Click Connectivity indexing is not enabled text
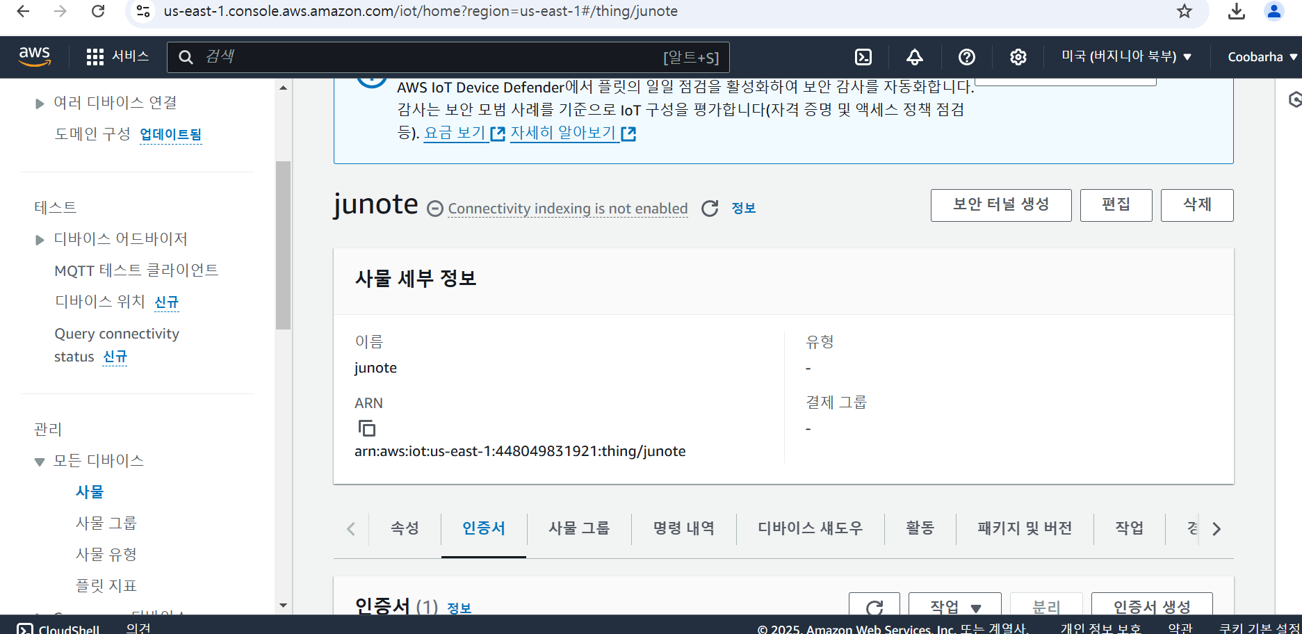Image resolution: width=1302 pixels, height=634 pixels. coord(567,209)
